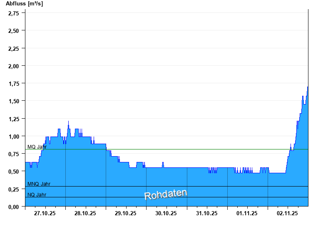The image size is (333, 229).
Task: Click the 1,25 y-axis label
Action: (x=14, y=119)
